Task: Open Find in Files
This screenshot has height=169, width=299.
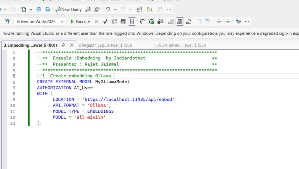Action: (x=150, y=9)
